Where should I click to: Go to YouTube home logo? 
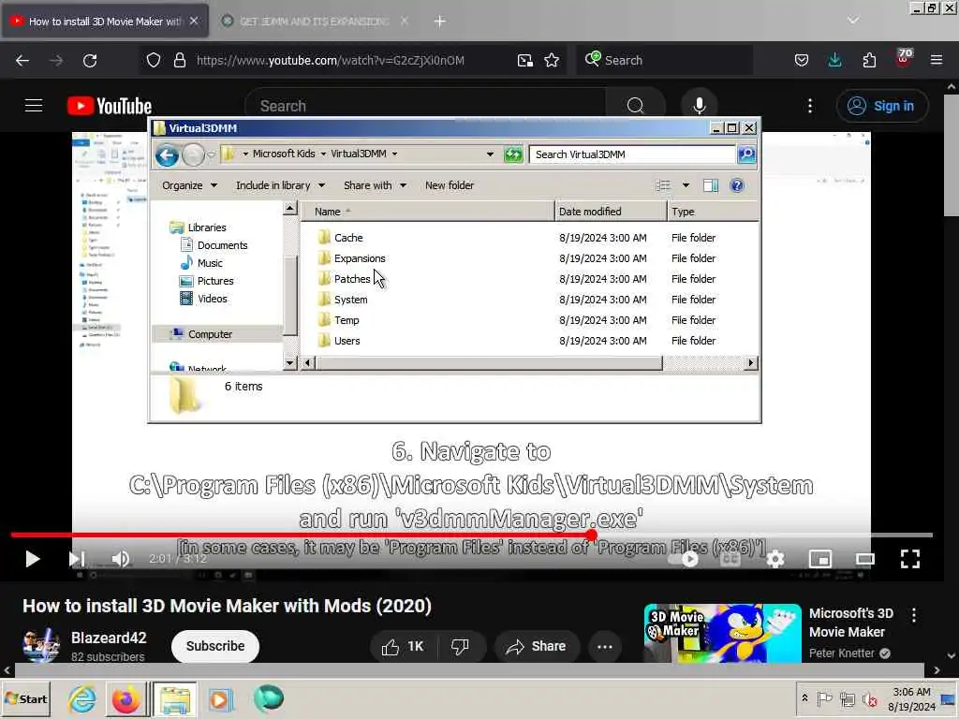[x=110, y=106]
